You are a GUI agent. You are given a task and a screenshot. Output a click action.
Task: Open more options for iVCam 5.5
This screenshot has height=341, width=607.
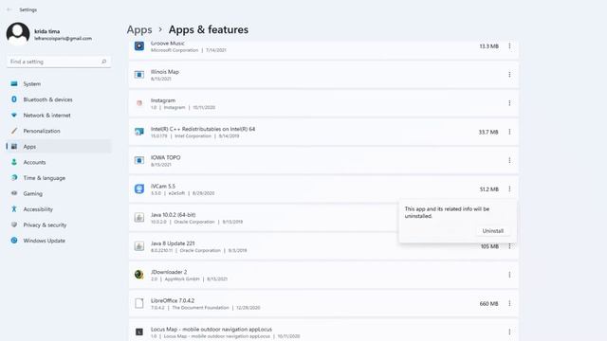pyautogui.click(x=509, y=189)
